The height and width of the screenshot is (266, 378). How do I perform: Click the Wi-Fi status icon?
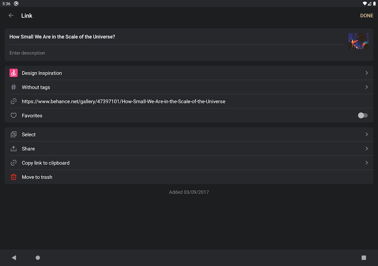coord(365,4)
